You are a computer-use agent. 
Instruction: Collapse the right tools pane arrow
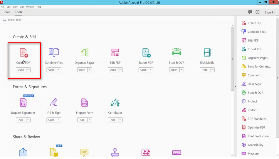click(x=236, y=86)
